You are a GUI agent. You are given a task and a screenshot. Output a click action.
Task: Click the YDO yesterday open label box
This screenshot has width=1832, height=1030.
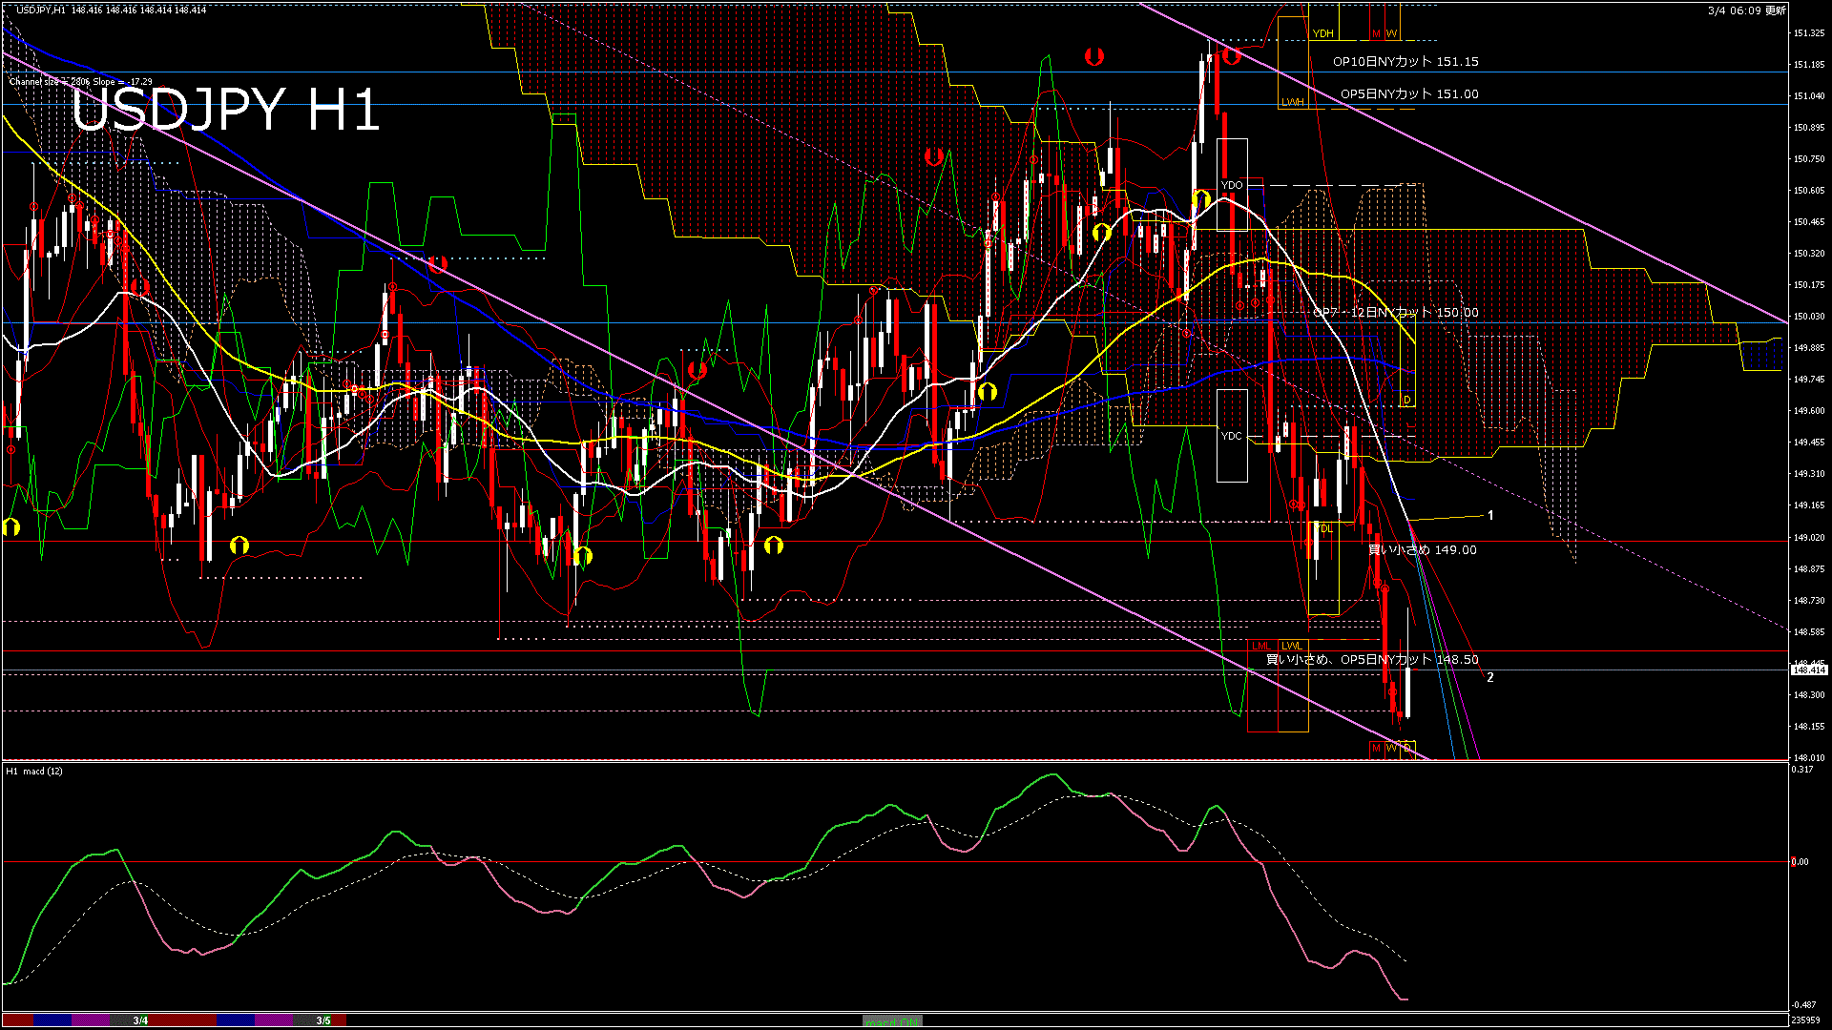1232,185
